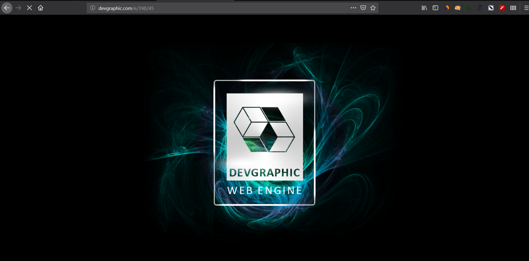This screenshot has height=261, width=529.
Task: Click the Devgraphic Web Engine logo
Action: pyautogui.click(x=264, y=143)
